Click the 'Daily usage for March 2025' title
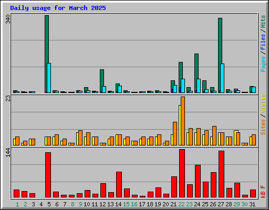 pyautogui.click(x=58, y=8)
